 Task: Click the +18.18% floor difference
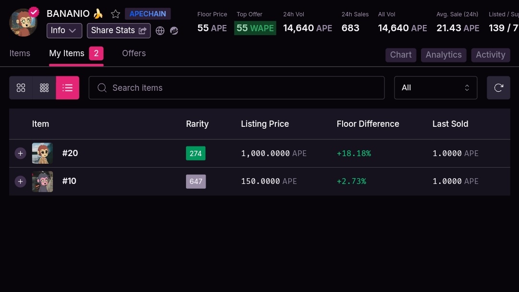(x=354, y=153)
